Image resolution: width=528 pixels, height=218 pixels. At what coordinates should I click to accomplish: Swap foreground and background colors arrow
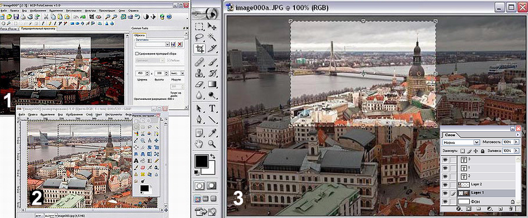[x=213, y=156]
